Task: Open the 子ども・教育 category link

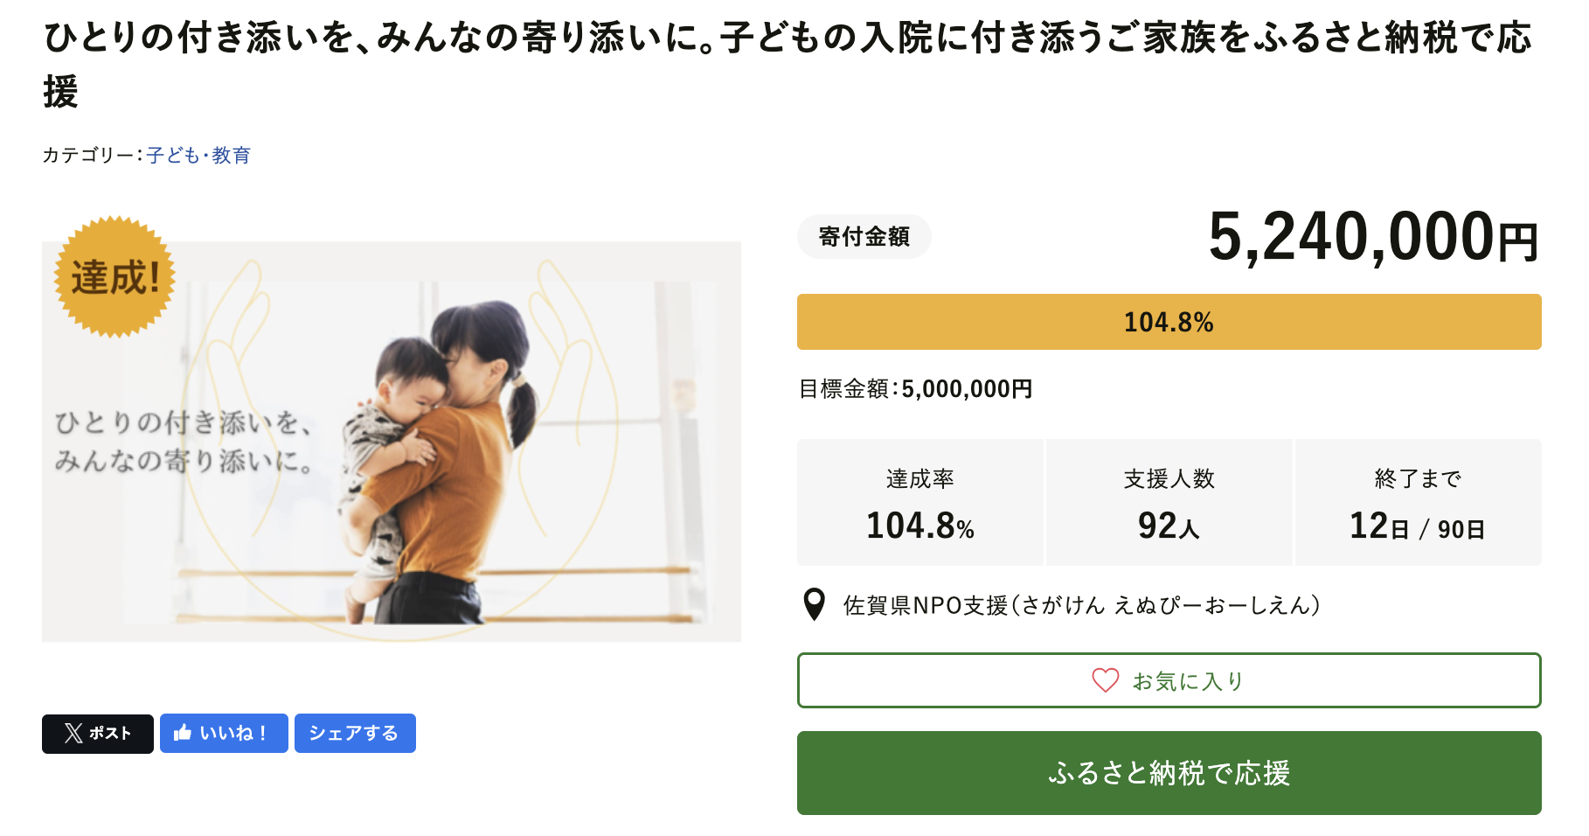Action: pyautogui.click(x=198, y=156)
